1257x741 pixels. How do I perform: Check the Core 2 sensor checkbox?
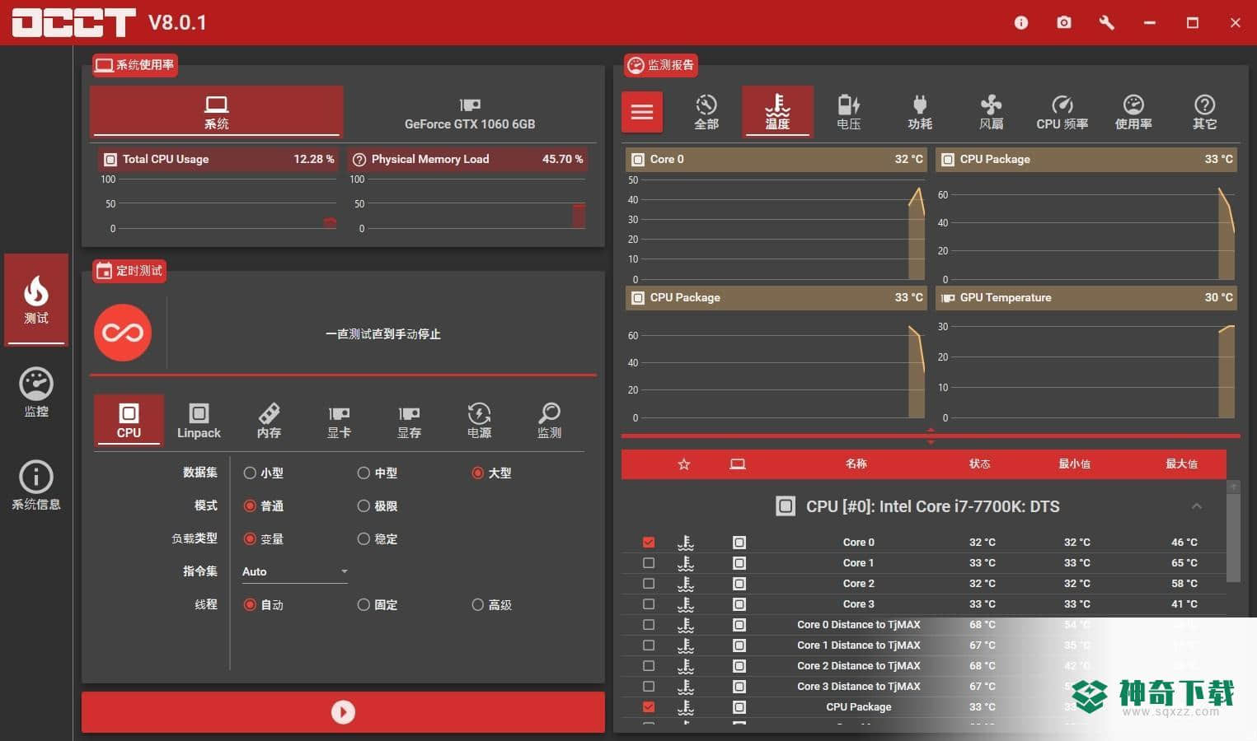649,583
